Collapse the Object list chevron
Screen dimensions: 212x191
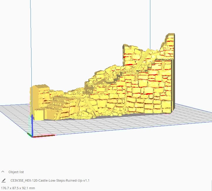3,172
